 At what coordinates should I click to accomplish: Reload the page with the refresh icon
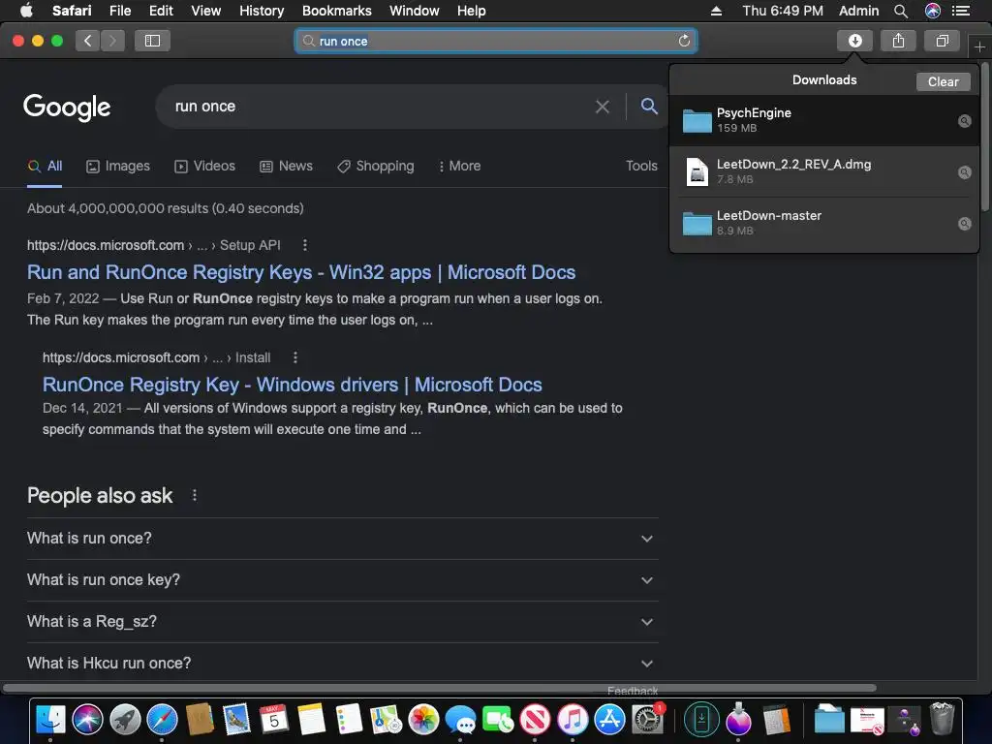point(684,41)
